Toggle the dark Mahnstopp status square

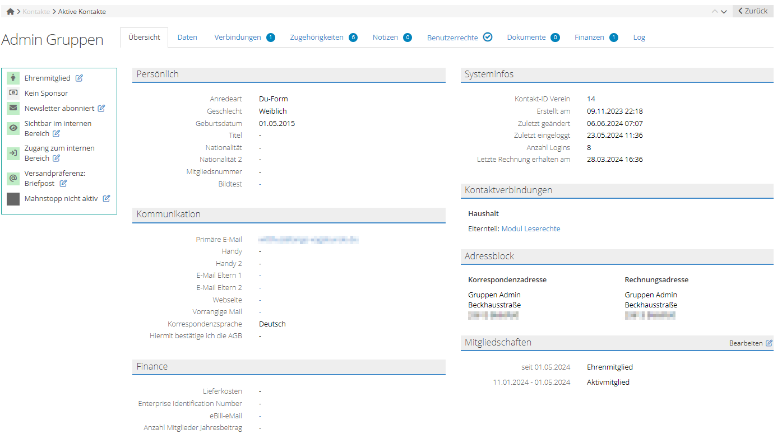(x=13, y=199)
